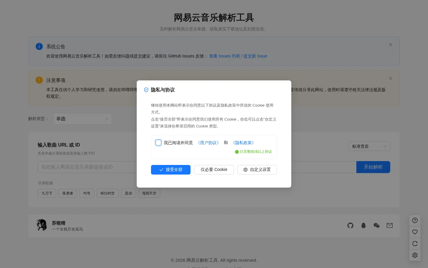Click the 开始解析 button
The image size is (428, 268).
click(373, 167)
